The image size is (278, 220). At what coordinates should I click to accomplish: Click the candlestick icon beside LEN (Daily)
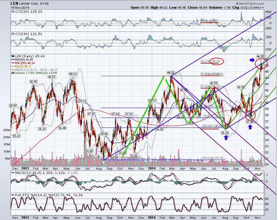(x=13, y=56)
